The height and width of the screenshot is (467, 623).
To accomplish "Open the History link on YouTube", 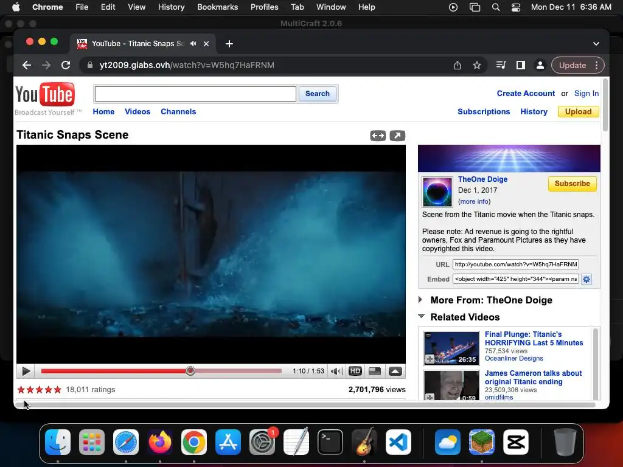I will coord(534,112).
